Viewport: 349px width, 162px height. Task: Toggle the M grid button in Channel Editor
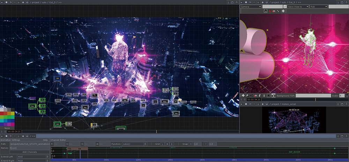pos(167,144)
